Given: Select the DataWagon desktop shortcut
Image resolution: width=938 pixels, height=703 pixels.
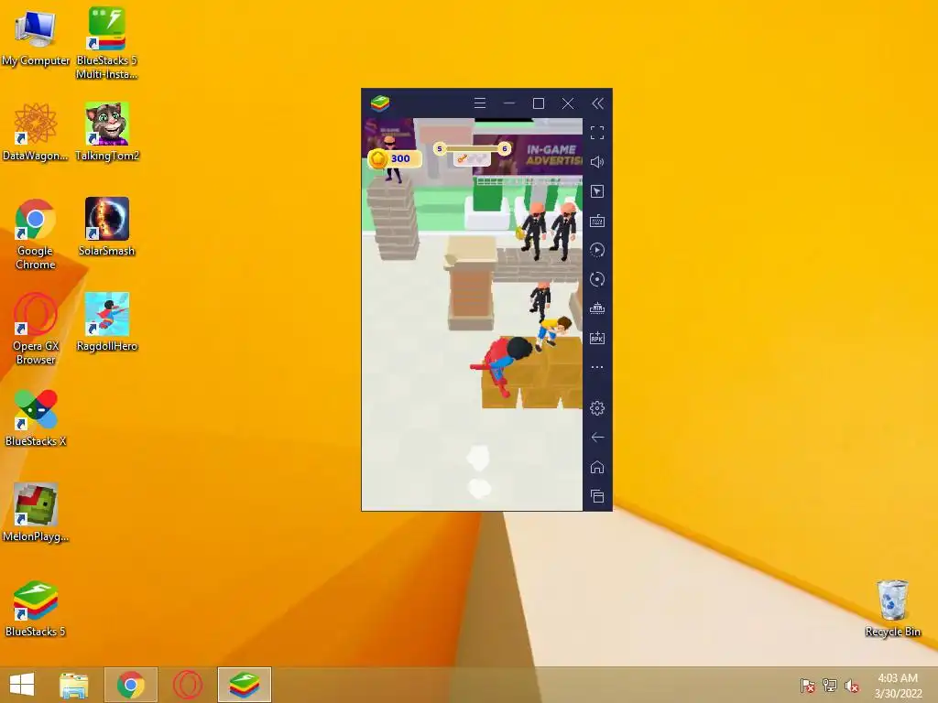Looking at the screenshot, I should pos(36,132).
